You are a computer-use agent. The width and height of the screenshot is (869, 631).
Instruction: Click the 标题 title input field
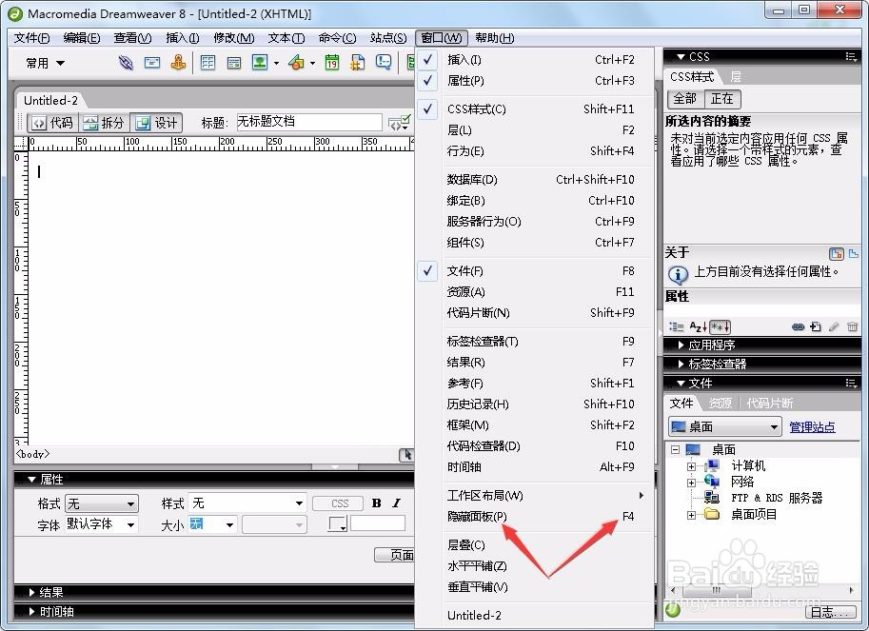[x=309, y=122]
